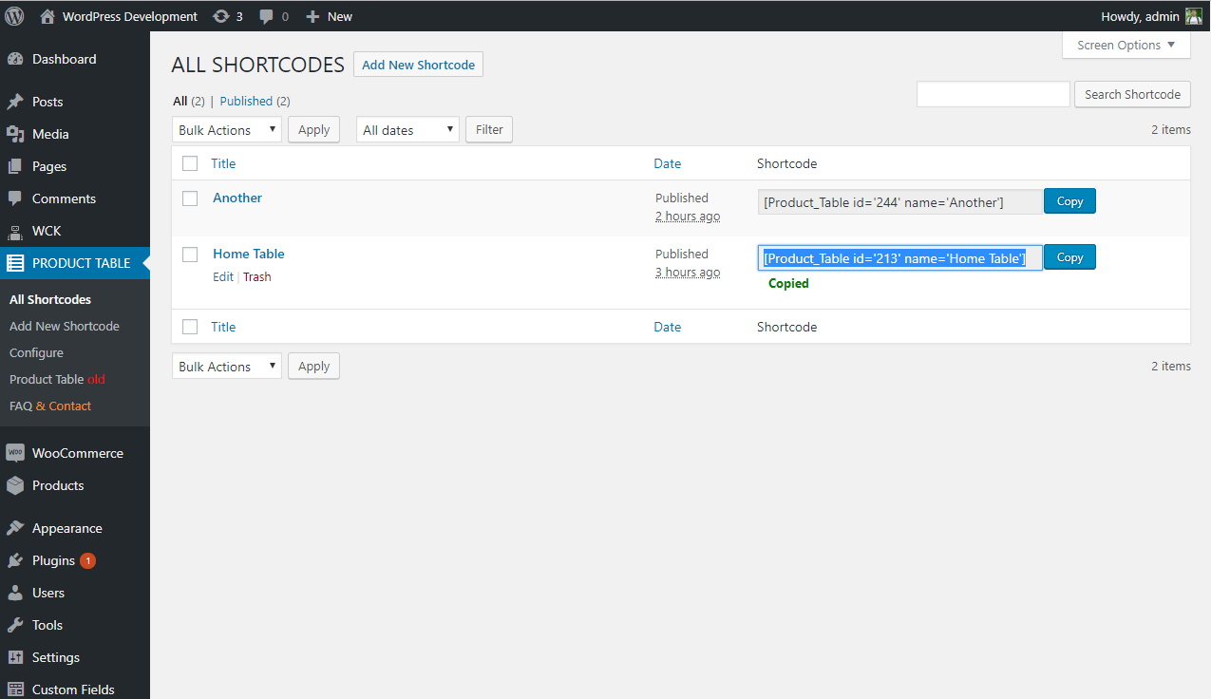Open the Plugins plug icon
Screen dimensions: 1211x699
tap(15, 560)
